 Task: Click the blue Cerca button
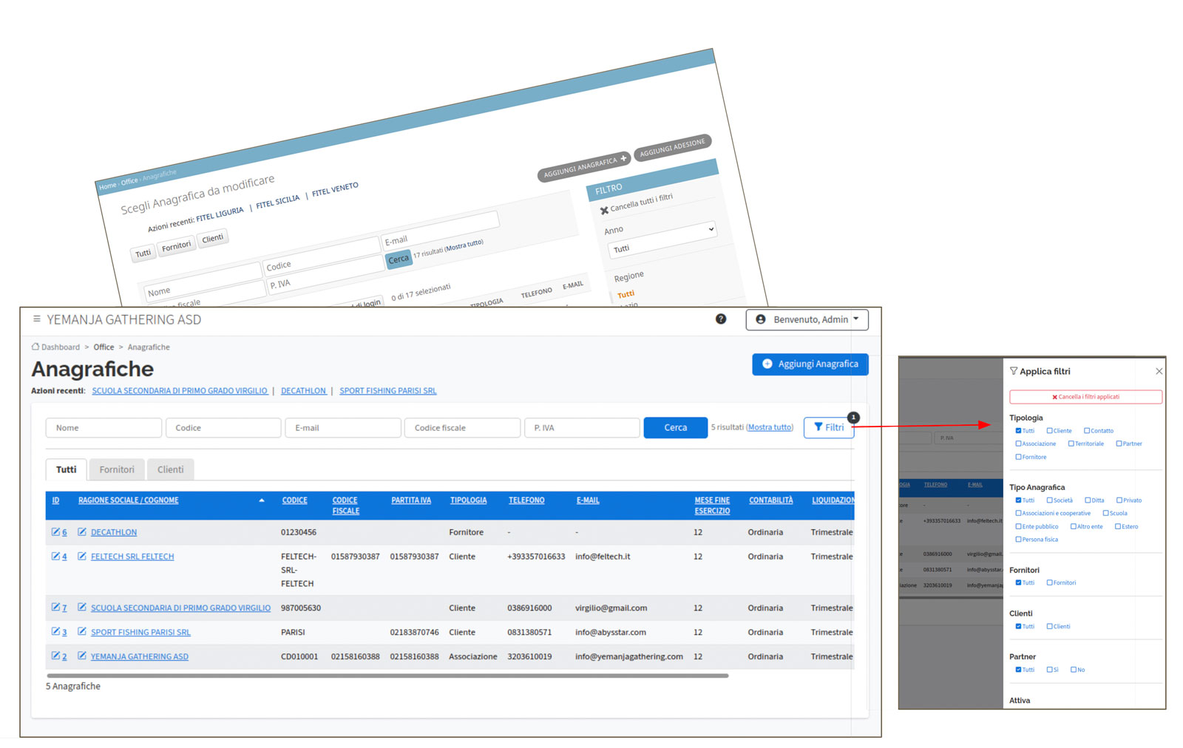click(675, 428)
